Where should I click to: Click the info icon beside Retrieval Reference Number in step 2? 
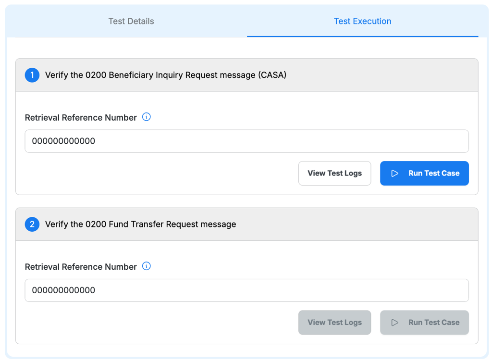(146, 266)
